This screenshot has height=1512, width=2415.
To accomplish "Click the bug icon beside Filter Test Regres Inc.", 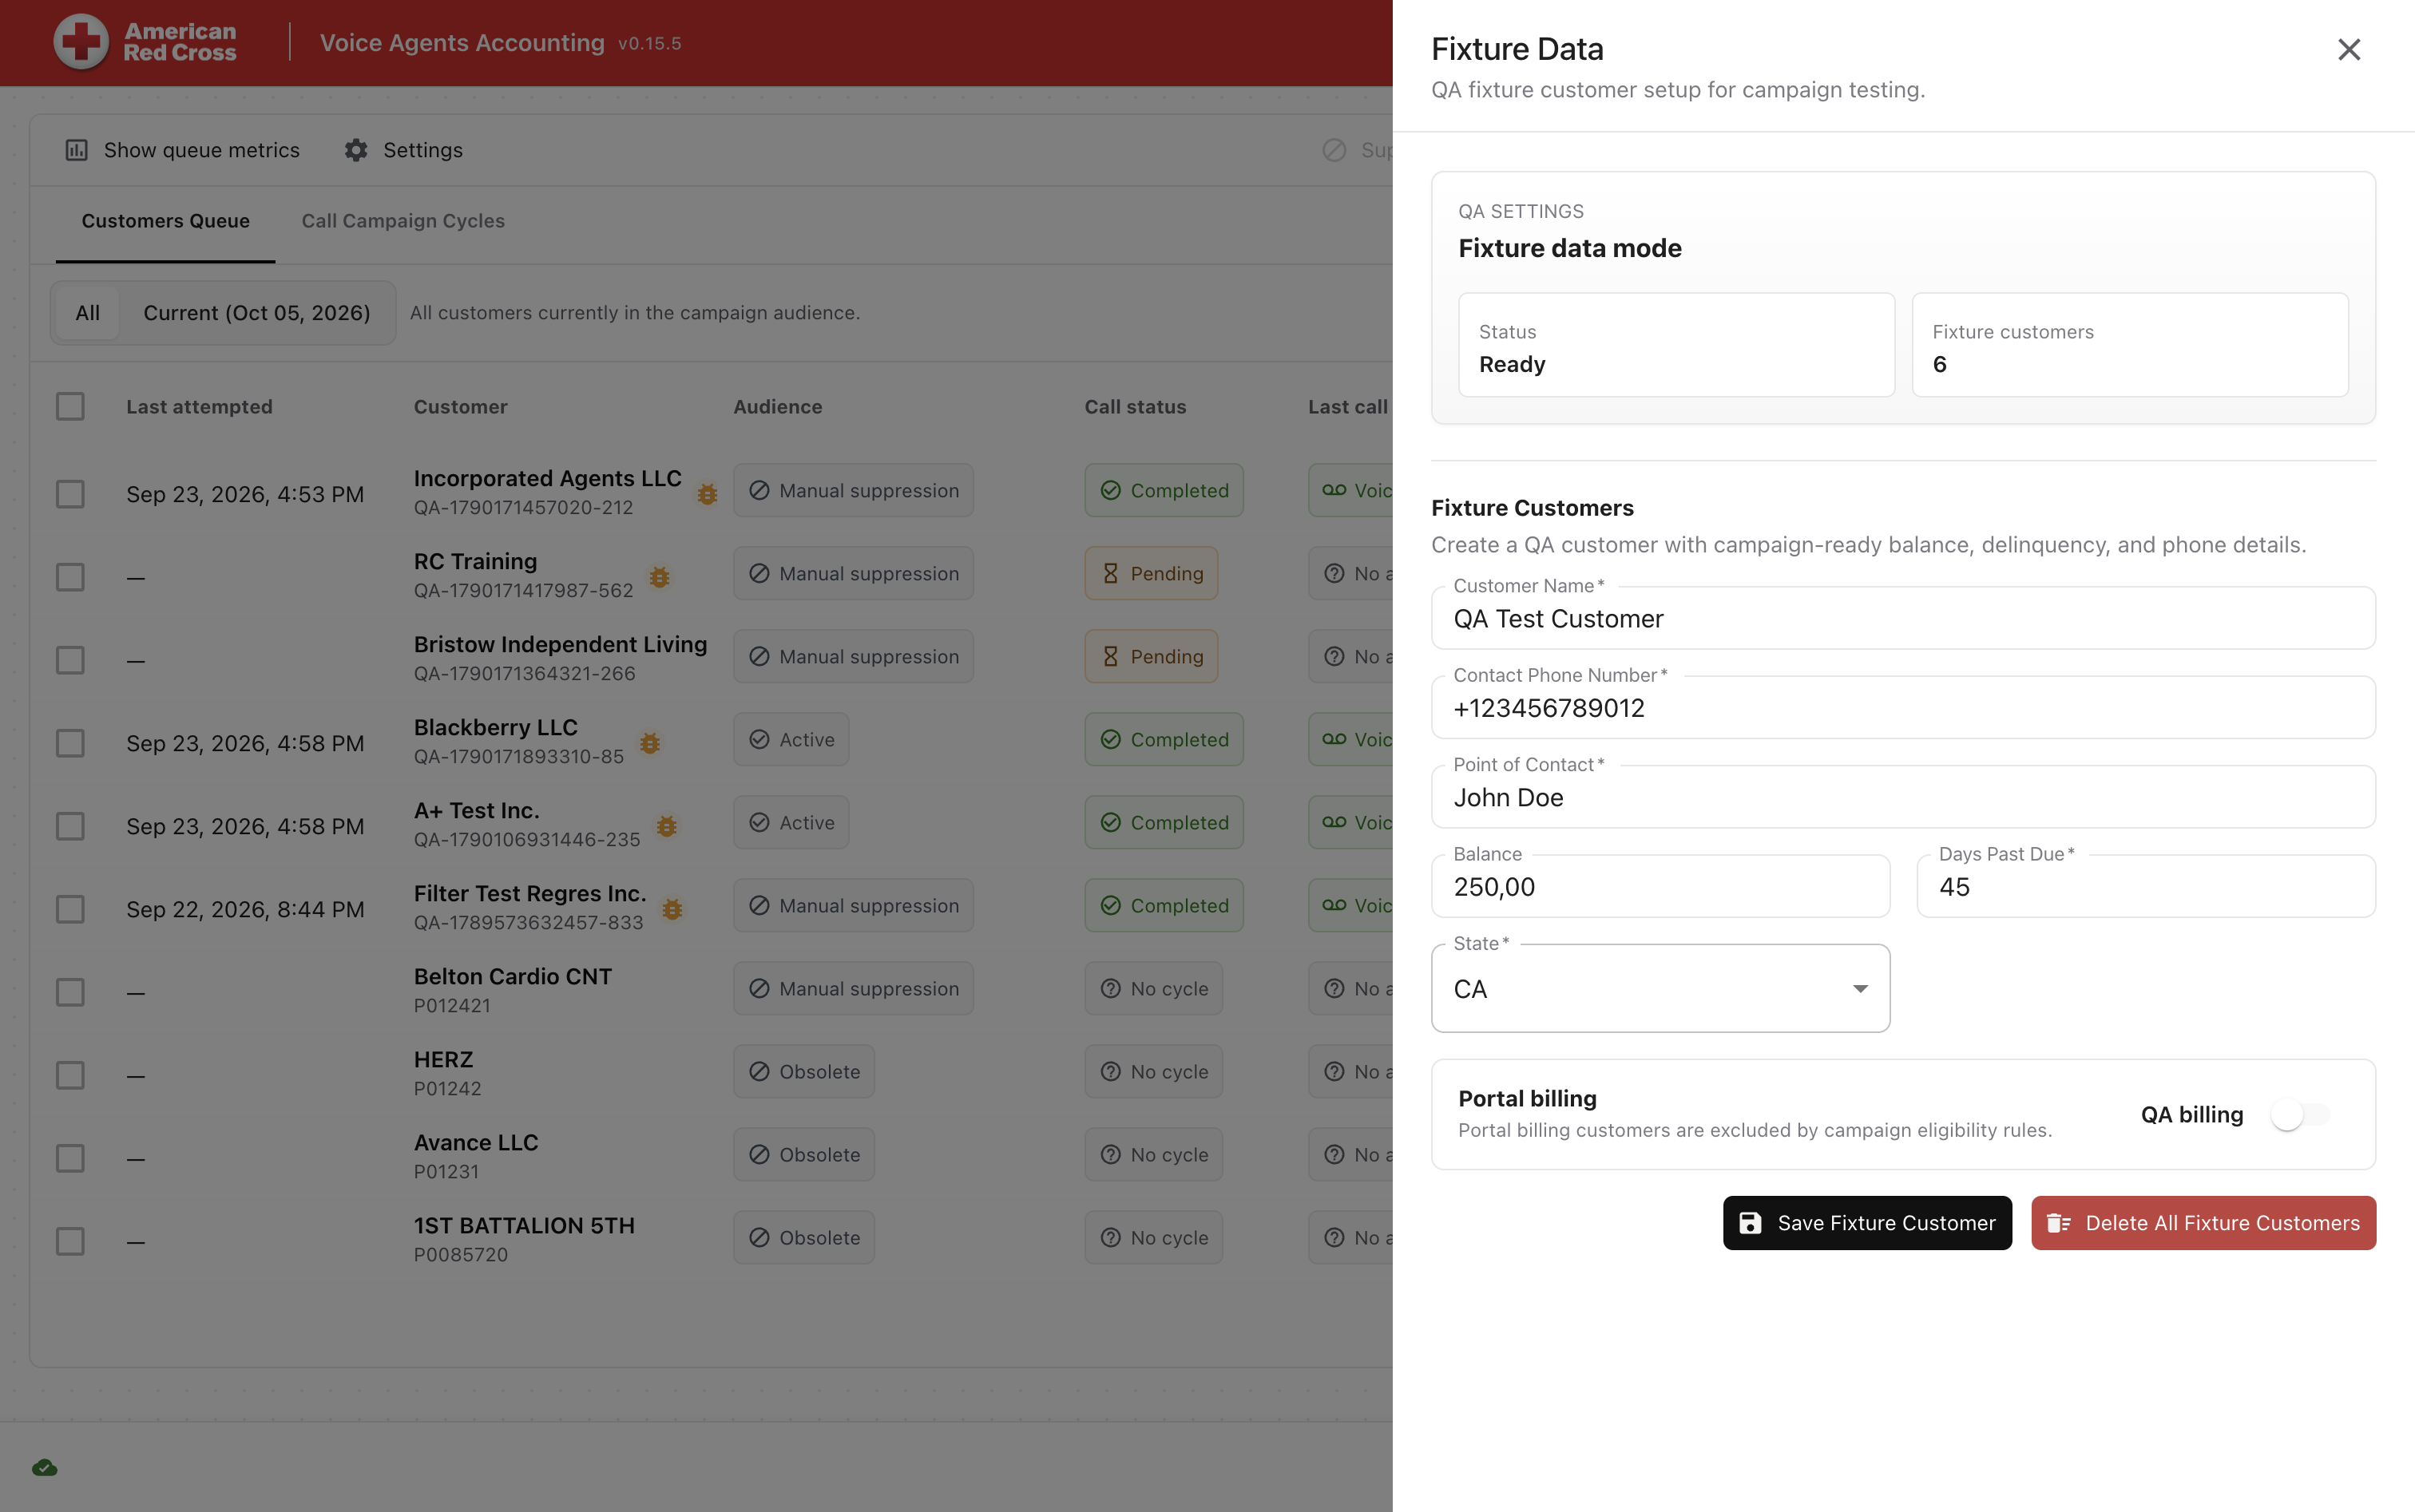I will [x=672, y=909].
